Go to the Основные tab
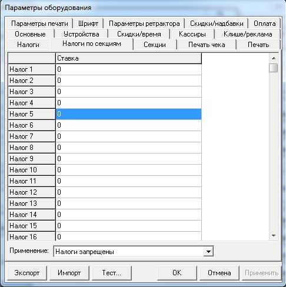This screenshot has height=287, width=286. (30, 34)
